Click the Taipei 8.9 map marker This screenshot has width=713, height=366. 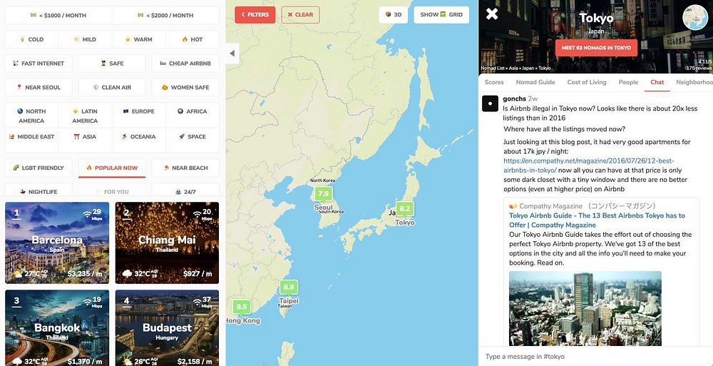coord(288,288)
